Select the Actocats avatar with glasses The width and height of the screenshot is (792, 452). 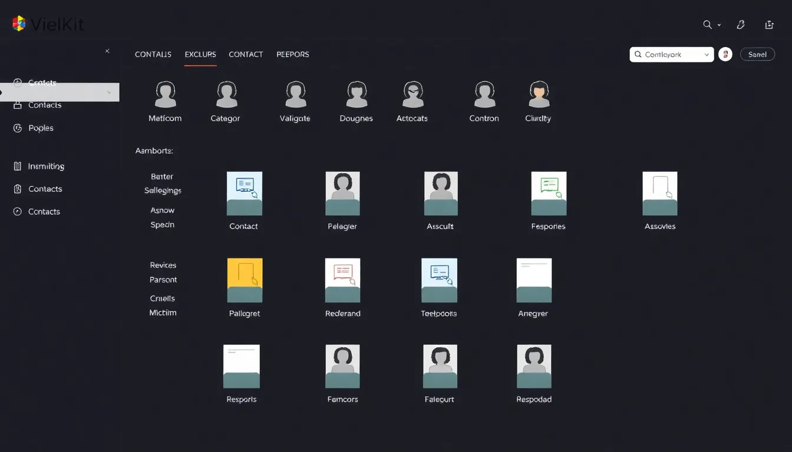[413, 95]
